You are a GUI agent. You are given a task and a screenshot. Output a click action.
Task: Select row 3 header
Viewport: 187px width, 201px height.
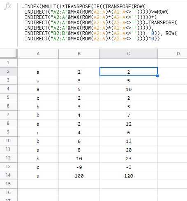(9, 80)
